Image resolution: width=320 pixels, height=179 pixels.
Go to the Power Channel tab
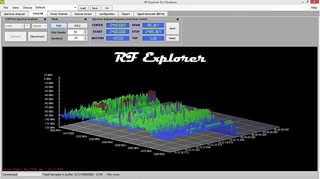[x=59, y=14]
